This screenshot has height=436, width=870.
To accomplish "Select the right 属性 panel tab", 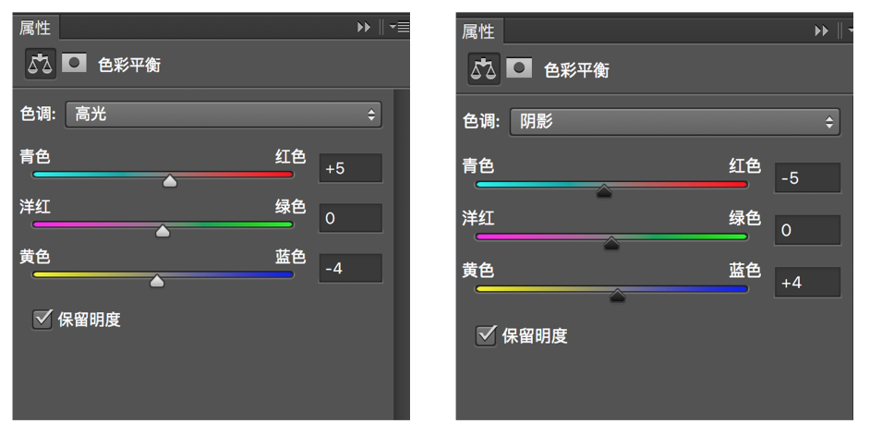I will click(x=477, y=33).
